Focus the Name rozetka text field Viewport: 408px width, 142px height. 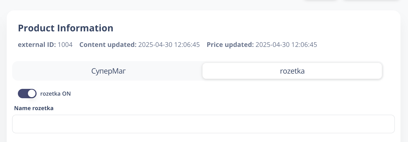coord(203,124)
